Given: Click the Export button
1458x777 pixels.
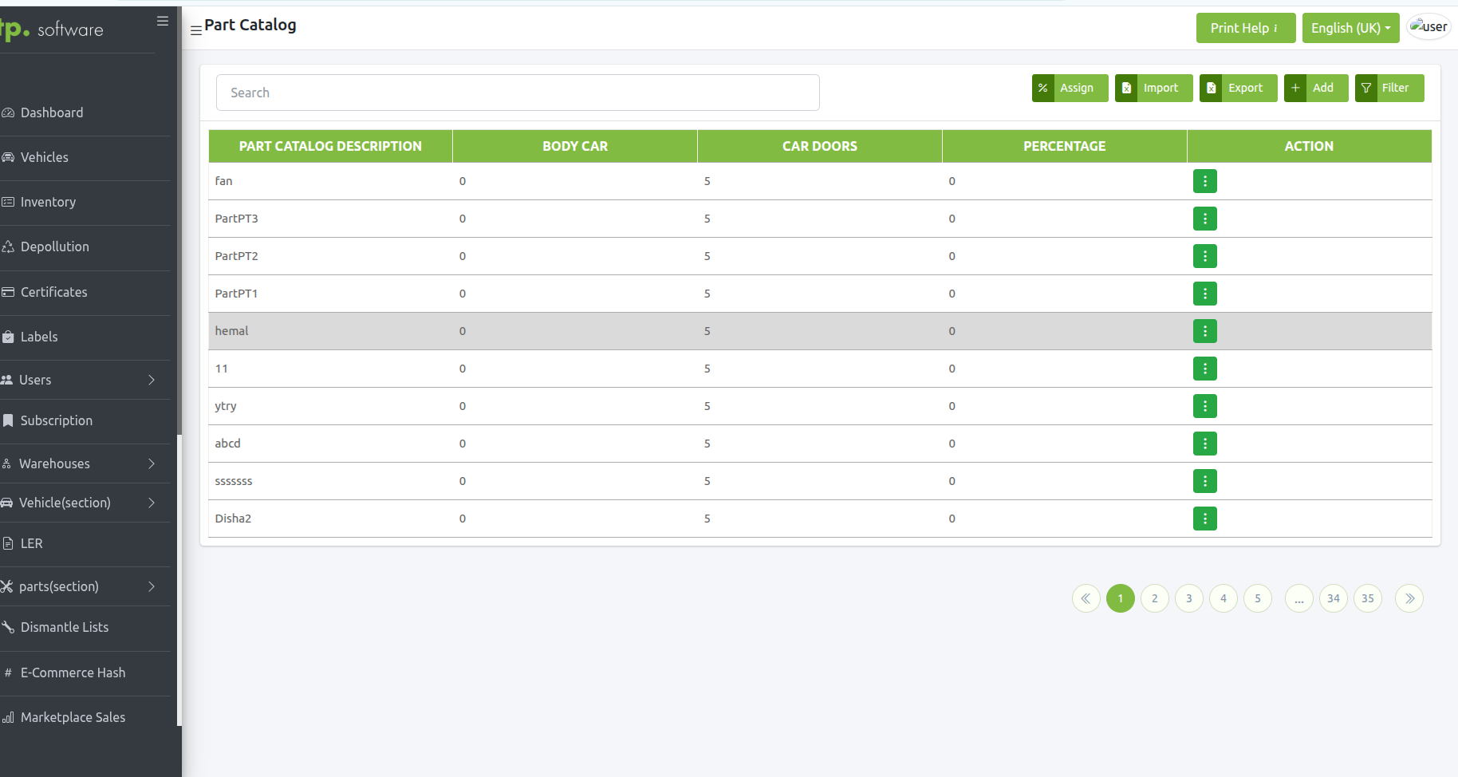Looking at the screenshot, I should pyautogui.click(x=1238, y=88).
